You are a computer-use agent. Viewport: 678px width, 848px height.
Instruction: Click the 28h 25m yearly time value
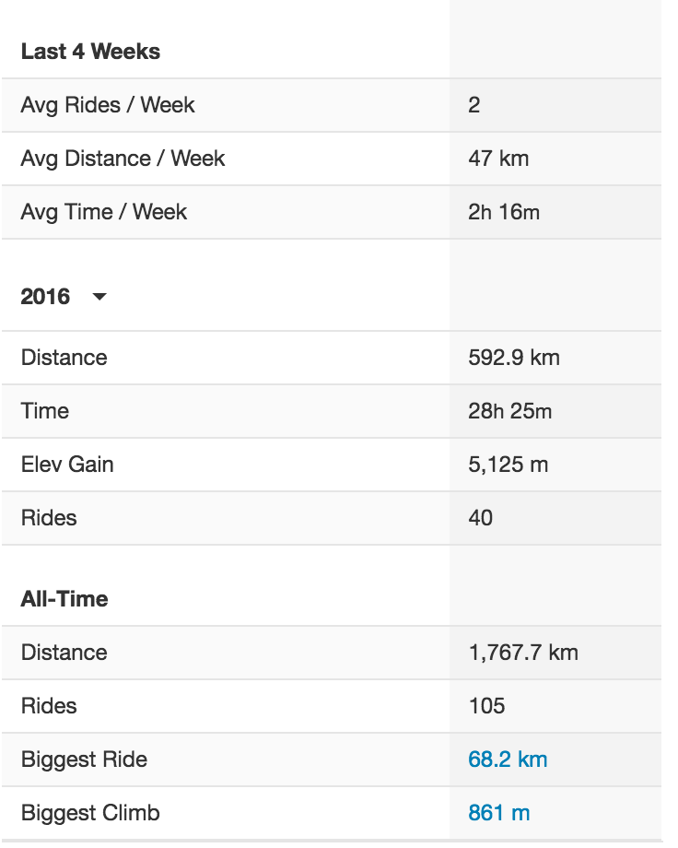(509, 411)
